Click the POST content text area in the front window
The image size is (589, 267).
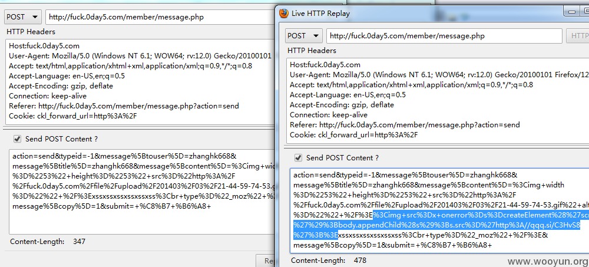point(439,210)
